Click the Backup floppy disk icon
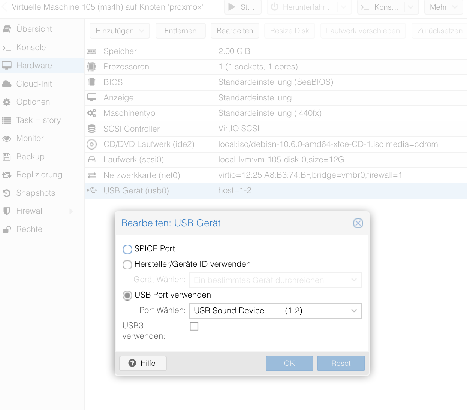467x410 pixels. coord(7,157)
